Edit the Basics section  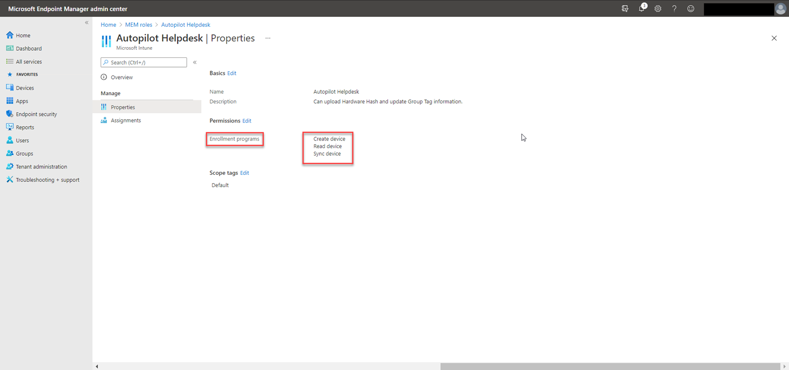232,73
